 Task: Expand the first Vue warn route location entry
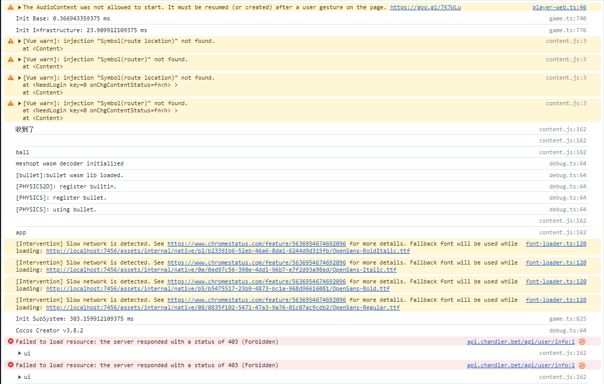coord(19,41)
